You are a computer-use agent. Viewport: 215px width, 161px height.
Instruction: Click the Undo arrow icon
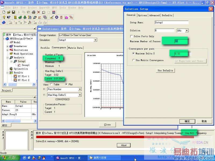pyautogui.click(x=44, y=12)
